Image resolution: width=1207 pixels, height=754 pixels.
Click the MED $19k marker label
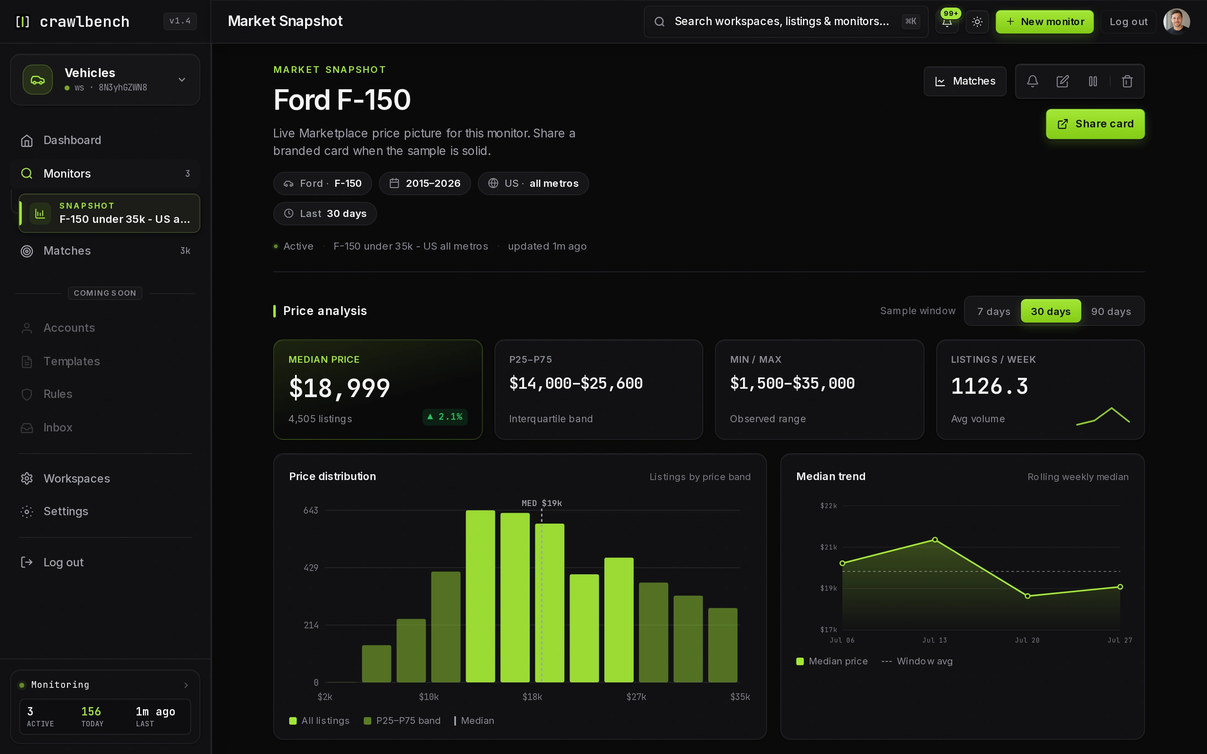[x=541, y=503]
